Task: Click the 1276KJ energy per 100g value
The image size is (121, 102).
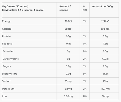Action: (105, 21)
